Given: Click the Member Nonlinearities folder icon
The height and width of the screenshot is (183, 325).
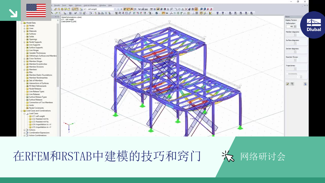Looking at the screenshot, I should click(x=27, y=78).
